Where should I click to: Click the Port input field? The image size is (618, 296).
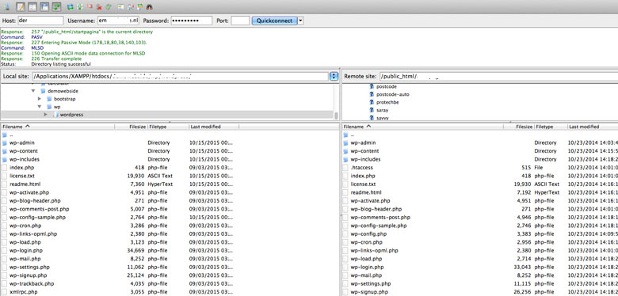[240, 21]
